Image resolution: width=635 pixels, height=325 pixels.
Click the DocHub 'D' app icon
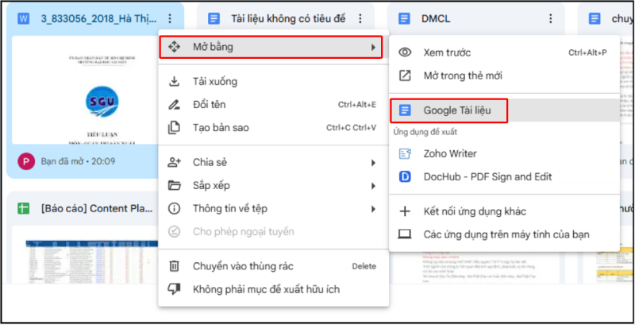[405, 176]
